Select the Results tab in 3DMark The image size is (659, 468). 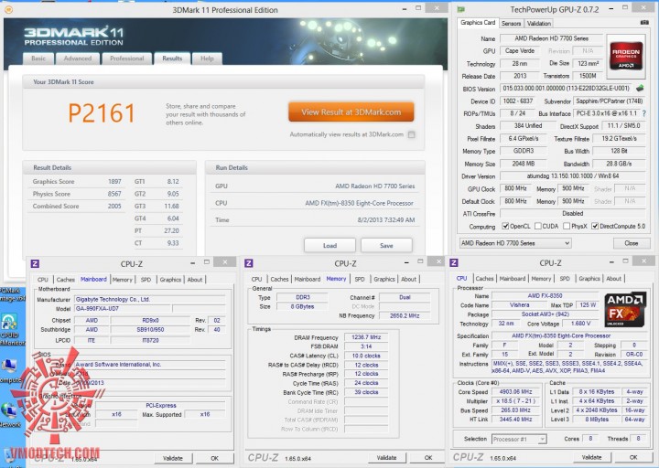point(172,58)
